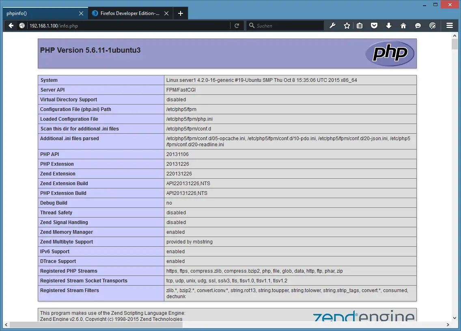Click the FPM/FastCGI value
The width and height of the screenshot is (461, 331).
click(x=181, y=90)
